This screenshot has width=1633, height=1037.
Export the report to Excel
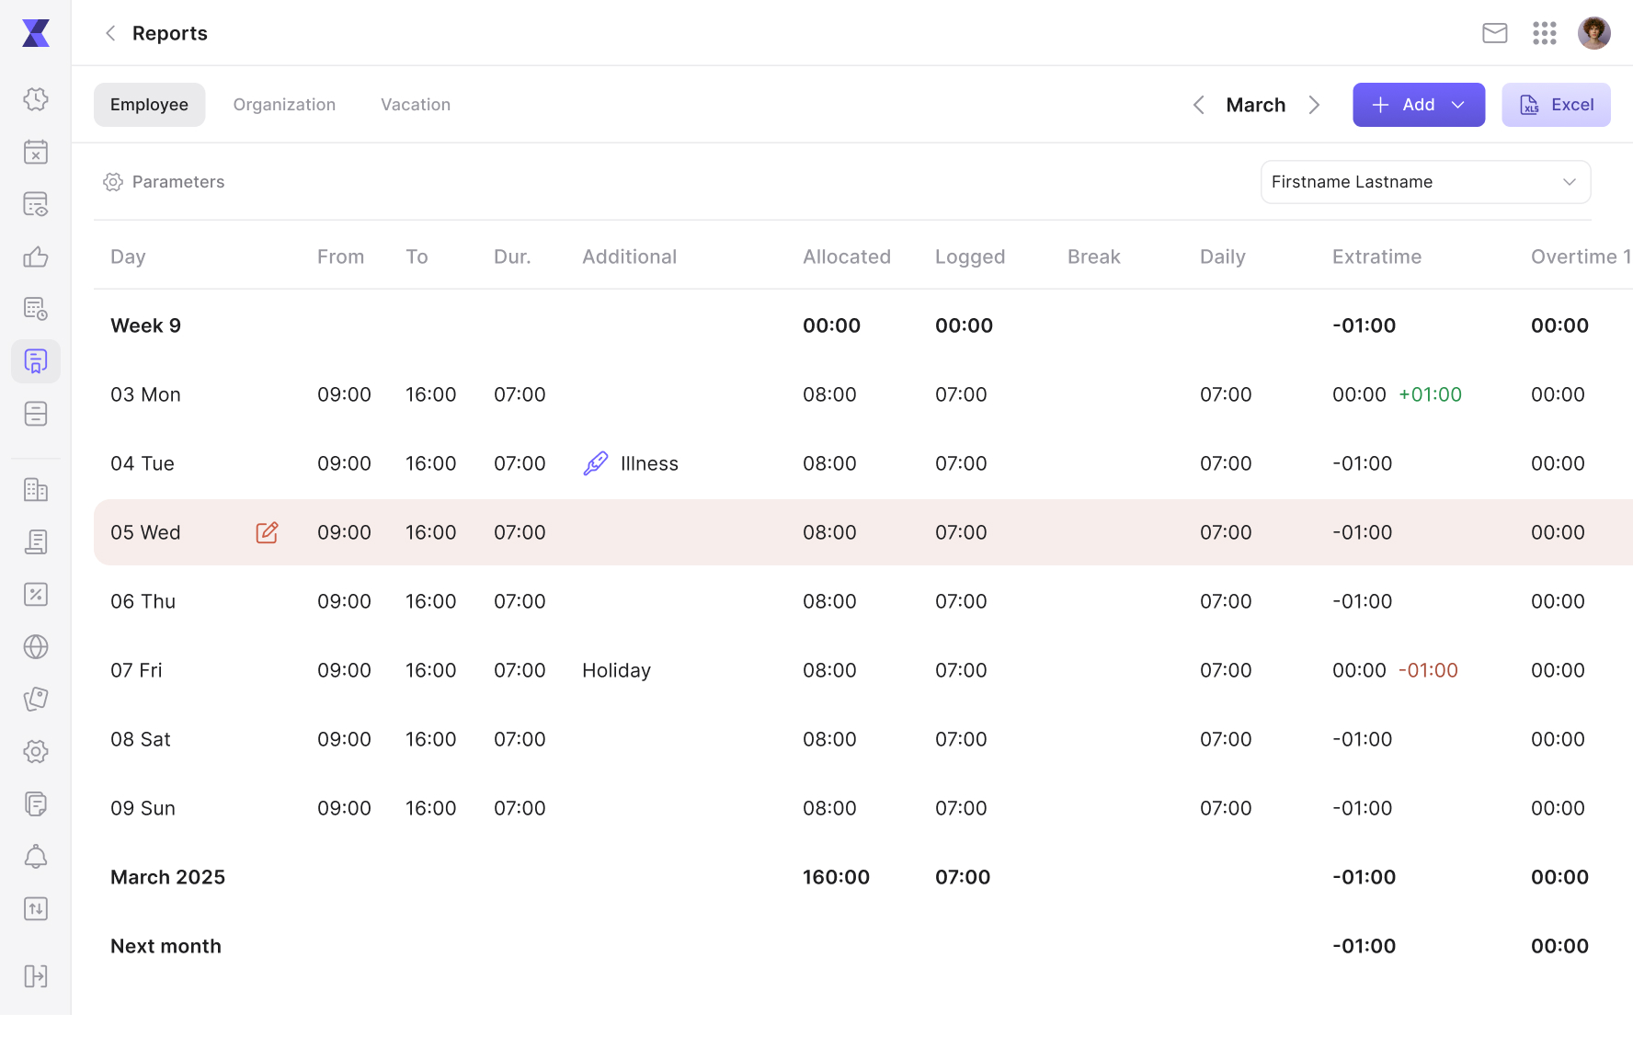(1556, 105)
